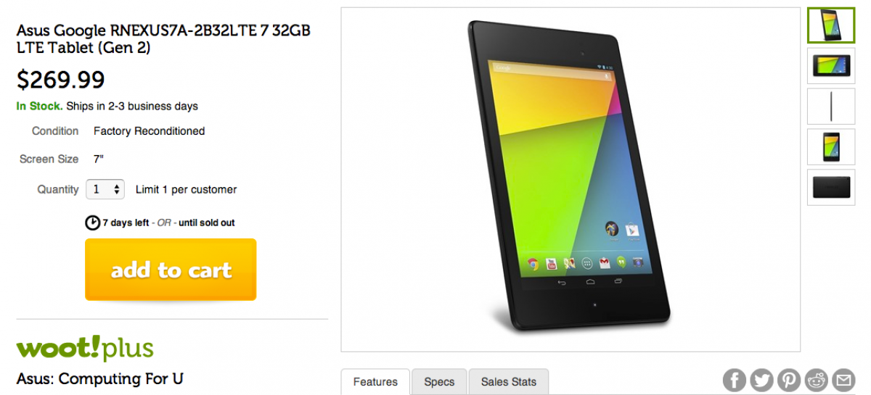Pin the product on Pinterest

789,379
